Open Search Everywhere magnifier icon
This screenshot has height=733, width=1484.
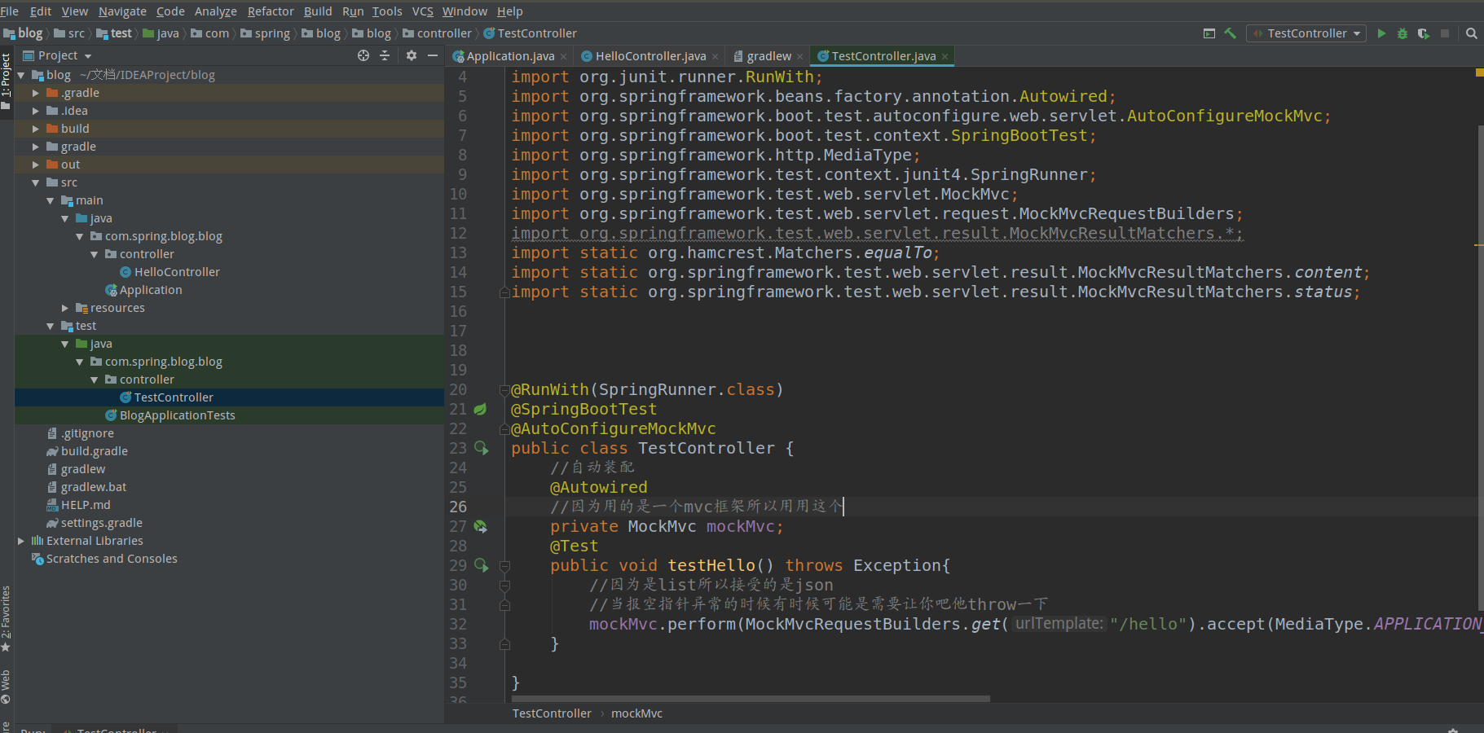point(1471,33)
